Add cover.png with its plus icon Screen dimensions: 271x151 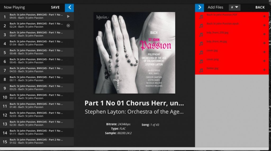pyautogui.click(x=264, y=61)
